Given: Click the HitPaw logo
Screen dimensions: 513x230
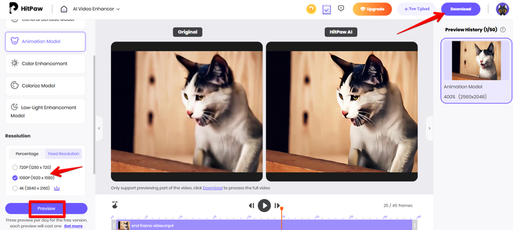Looking at the screenshot, I should (26, 8).
